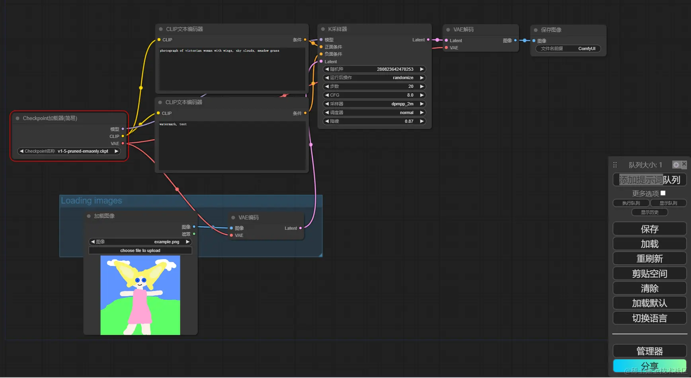Click the 添加提示词队列 queue prompt button

(650, 180)
